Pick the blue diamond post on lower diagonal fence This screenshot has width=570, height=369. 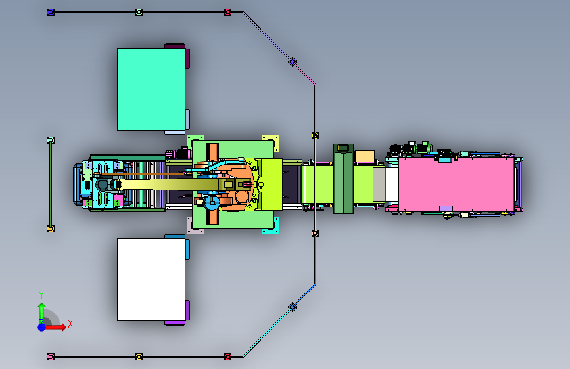coord(293,307)
